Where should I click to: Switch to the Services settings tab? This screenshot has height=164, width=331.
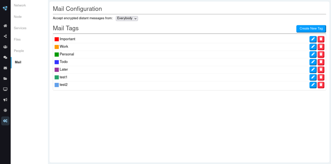pyautogui.click(x=20, y=28)
